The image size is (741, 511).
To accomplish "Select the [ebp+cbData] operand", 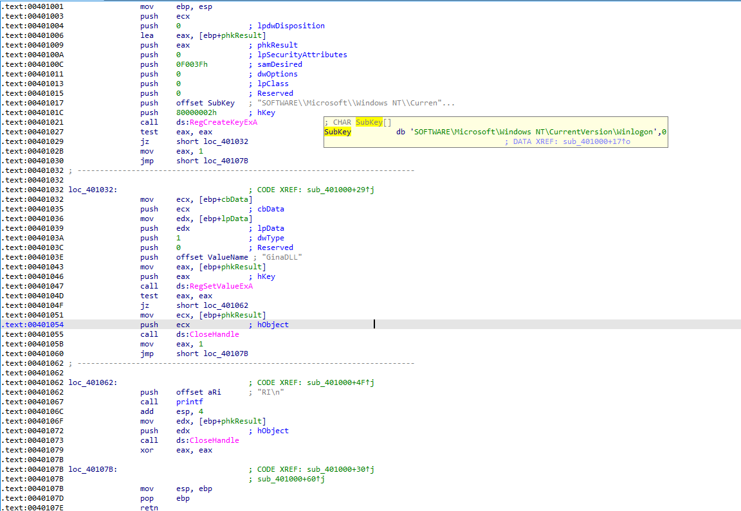I will click(x=226, y=199).
